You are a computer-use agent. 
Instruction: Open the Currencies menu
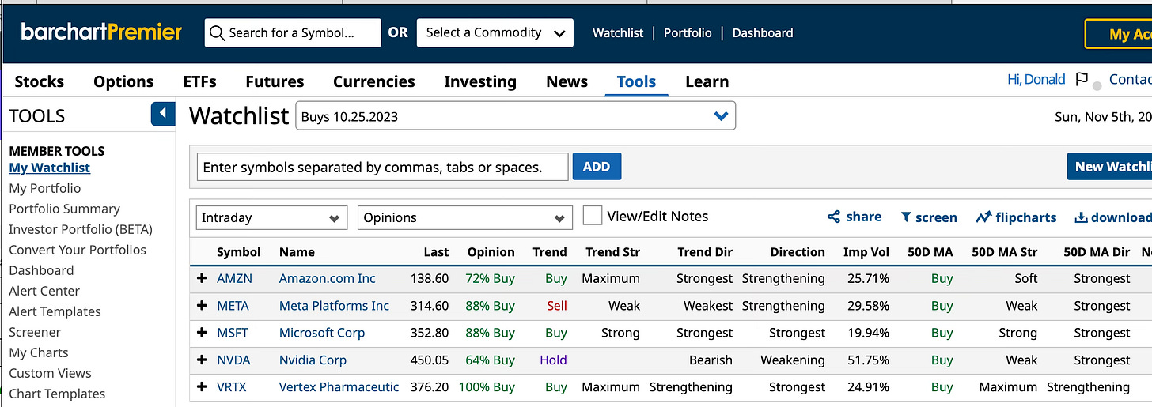[x=374, y=81]
